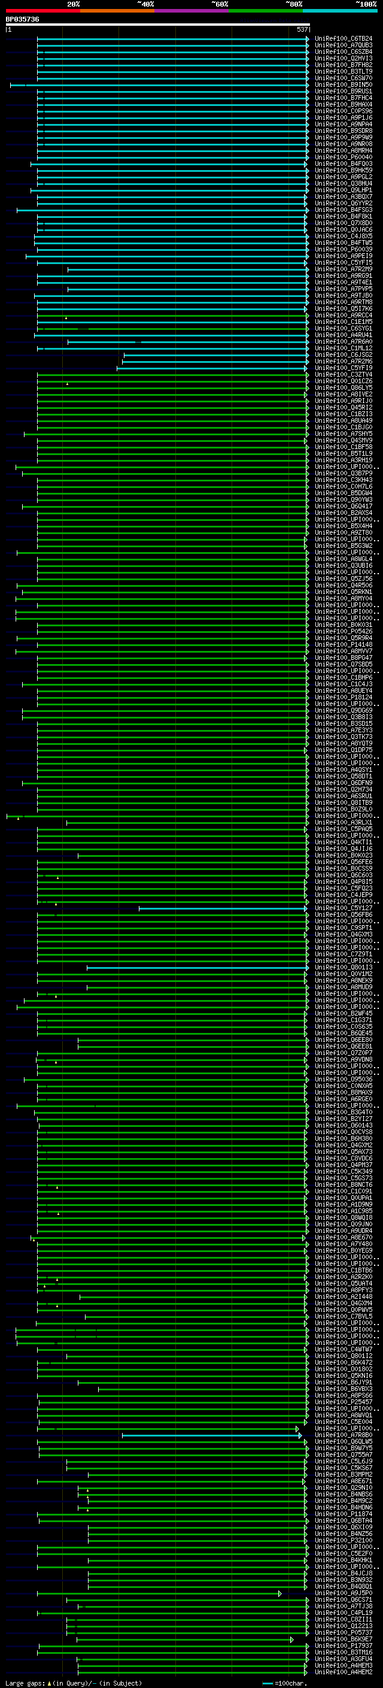Click hit label UniRef100_A8E671
Viewport: 383px width, 1688px height.
coord(344,1481)
